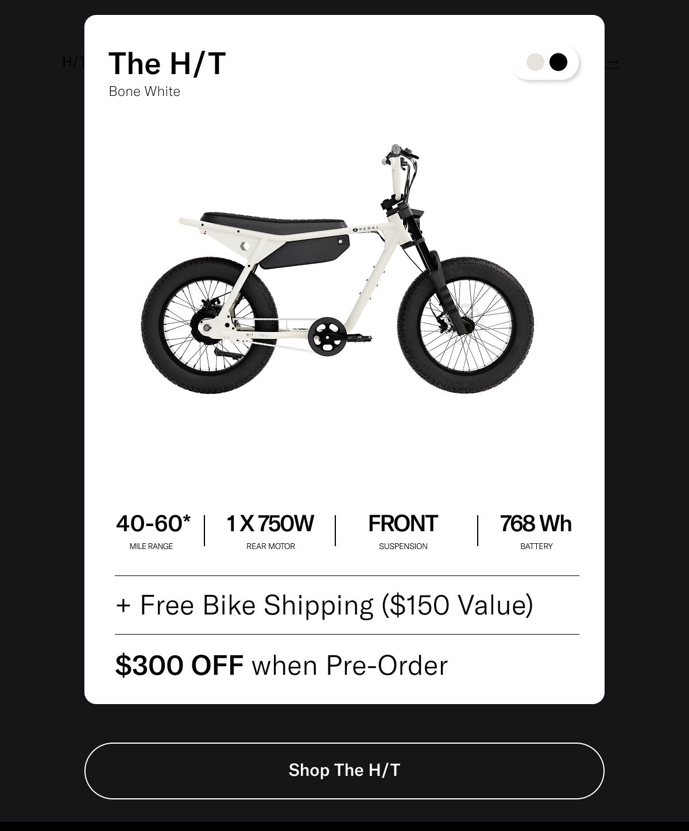Image resolution: width=689 pixels, height=831 pixels.
Task: Click the Free Bike Shipping offer text
Action: click(324, 605)
